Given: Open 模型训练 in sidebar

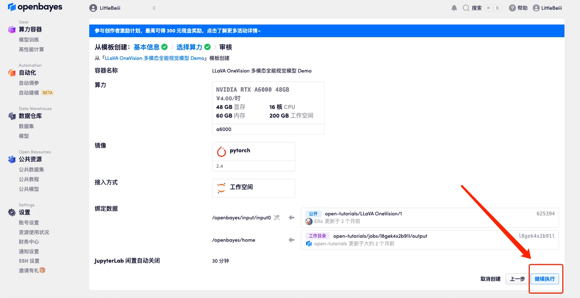Looking at the screenshot, I should pos(29,39).
